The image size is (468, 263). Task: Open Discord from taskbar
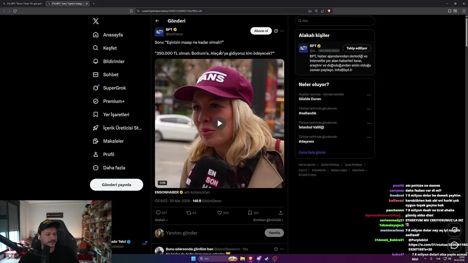[259, 259]
